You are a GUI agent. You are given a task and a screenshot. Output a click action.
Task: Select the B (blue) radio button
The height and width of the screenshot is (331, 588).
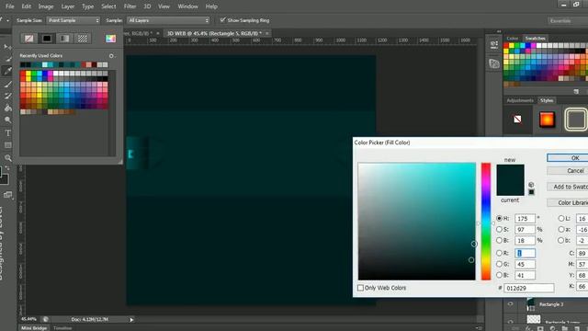[x=499, y=275]
